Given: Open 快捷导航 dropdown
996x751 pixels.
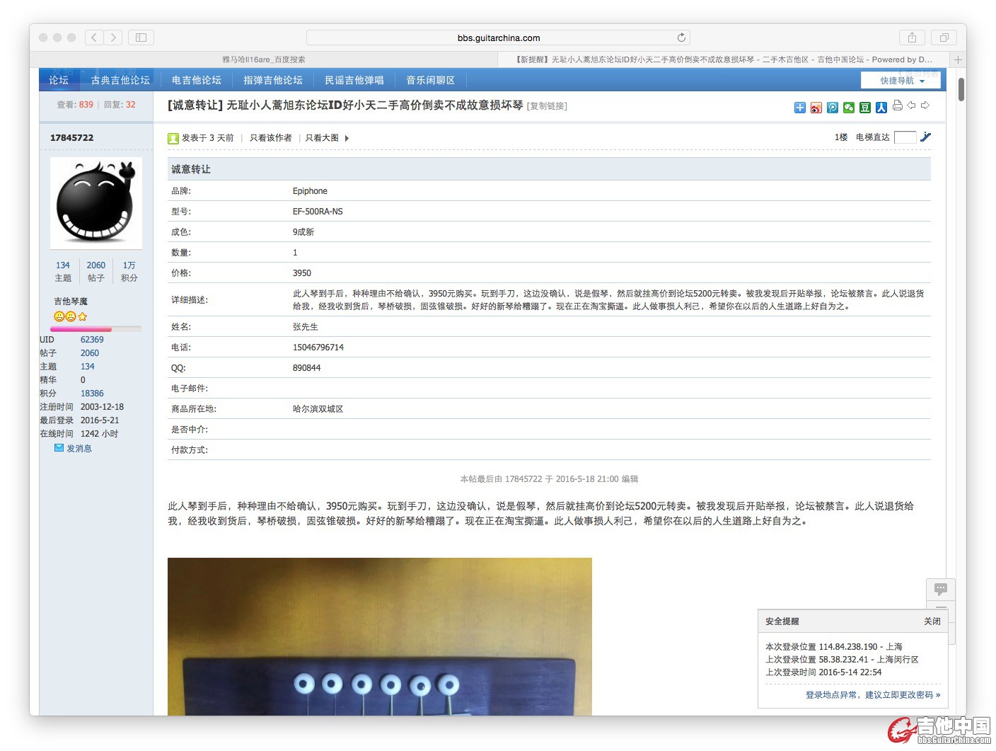Looking at the screenshot, I should coord(901,81).
